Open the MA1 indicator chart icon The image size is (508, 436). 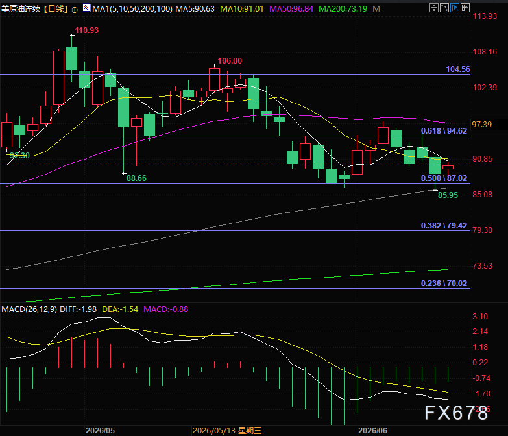(x=86, y=8)
